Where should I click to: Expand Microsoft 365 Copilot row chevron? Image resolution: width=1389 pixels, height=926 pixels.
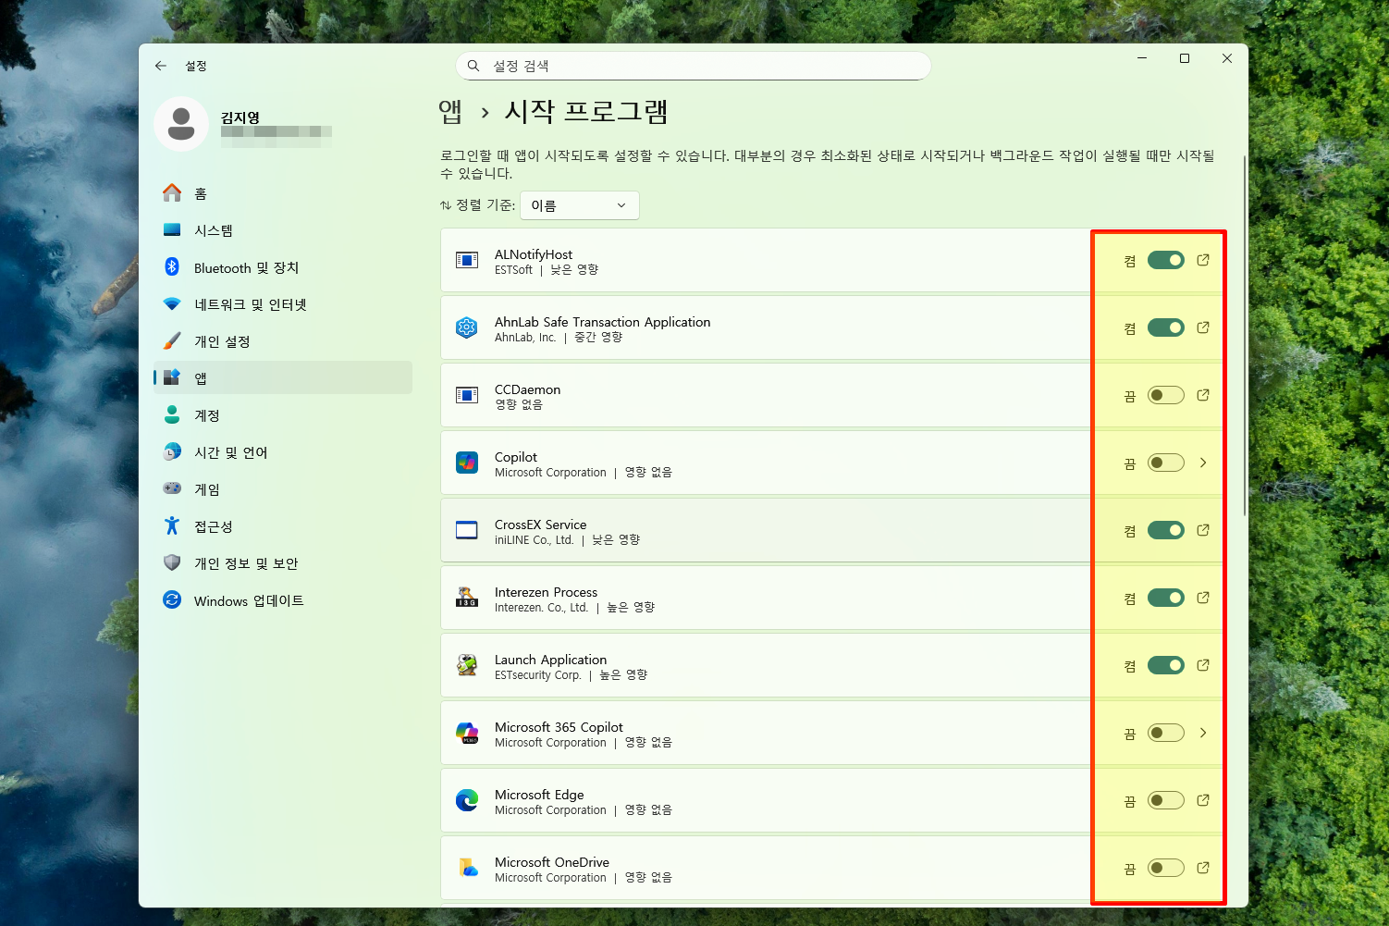pos(1203,733)
